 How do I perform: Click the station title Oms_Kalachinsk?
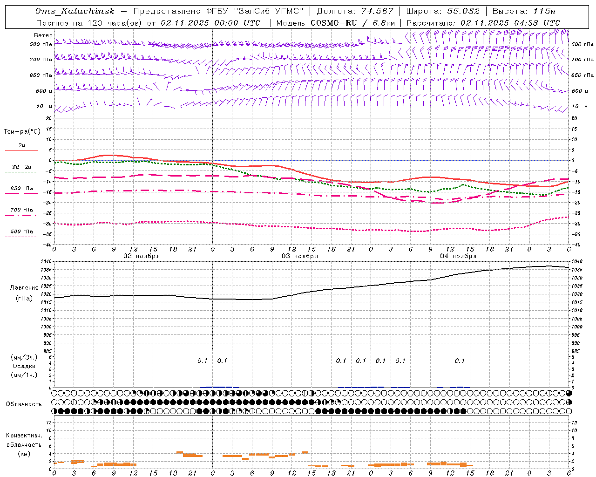coord(75,11)
